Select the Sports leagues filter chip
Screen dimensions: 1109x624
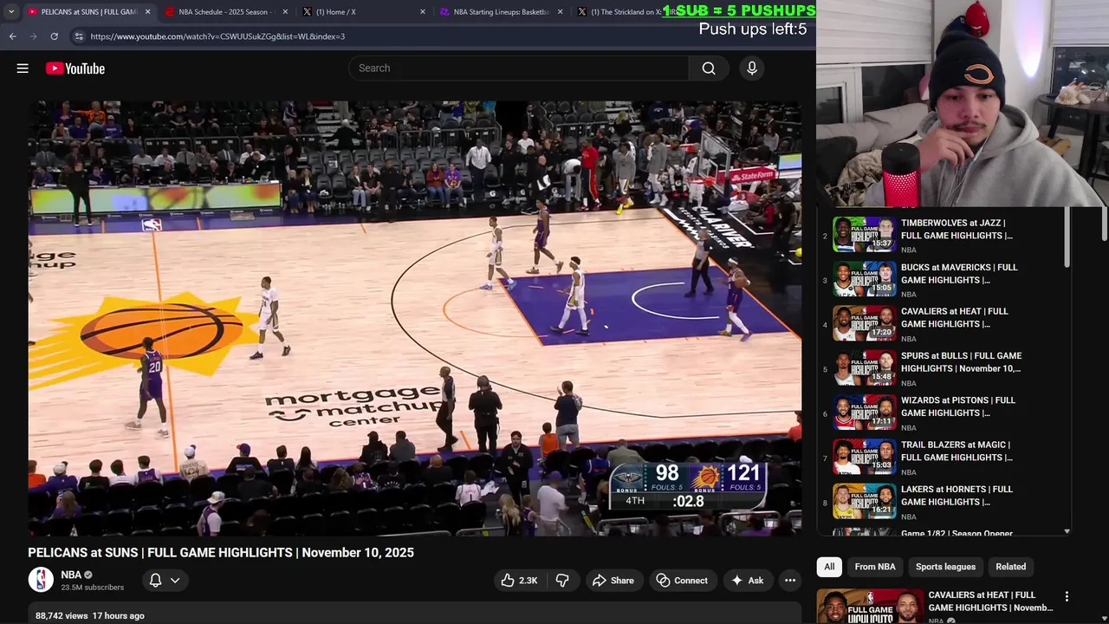pos(945,567)
